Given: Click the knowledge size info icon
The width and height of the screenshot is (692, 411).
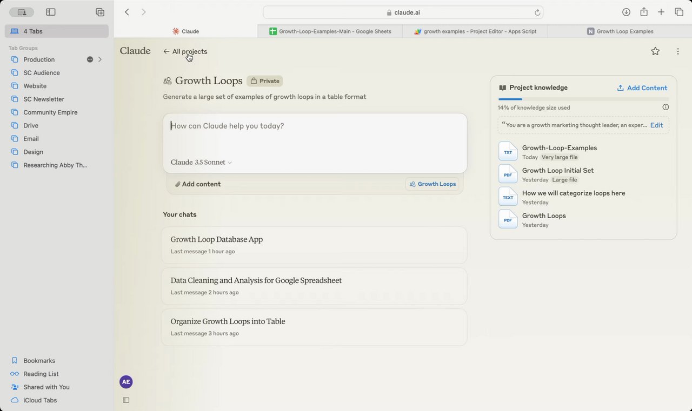Looking at the screenshot, I should tap(666, 107).
